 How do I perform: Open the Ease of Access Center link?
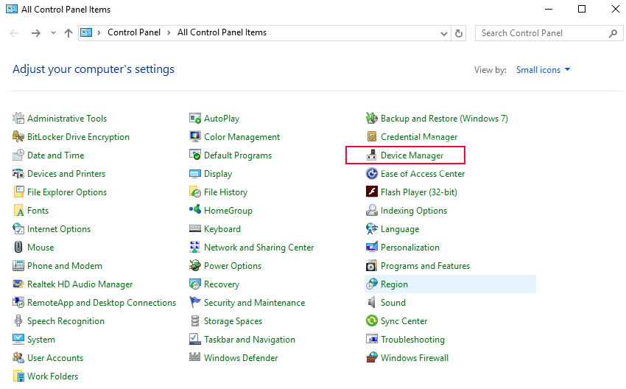[x=423, y=174]
